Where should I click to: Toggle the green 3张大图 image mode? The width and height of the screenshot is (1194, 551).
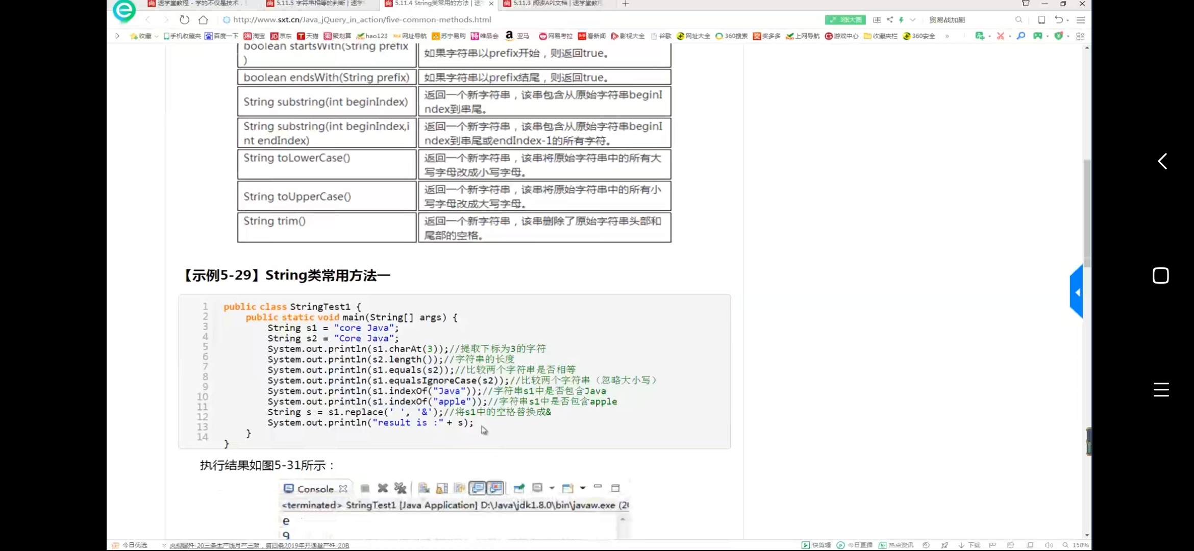(x=845, y=19)
